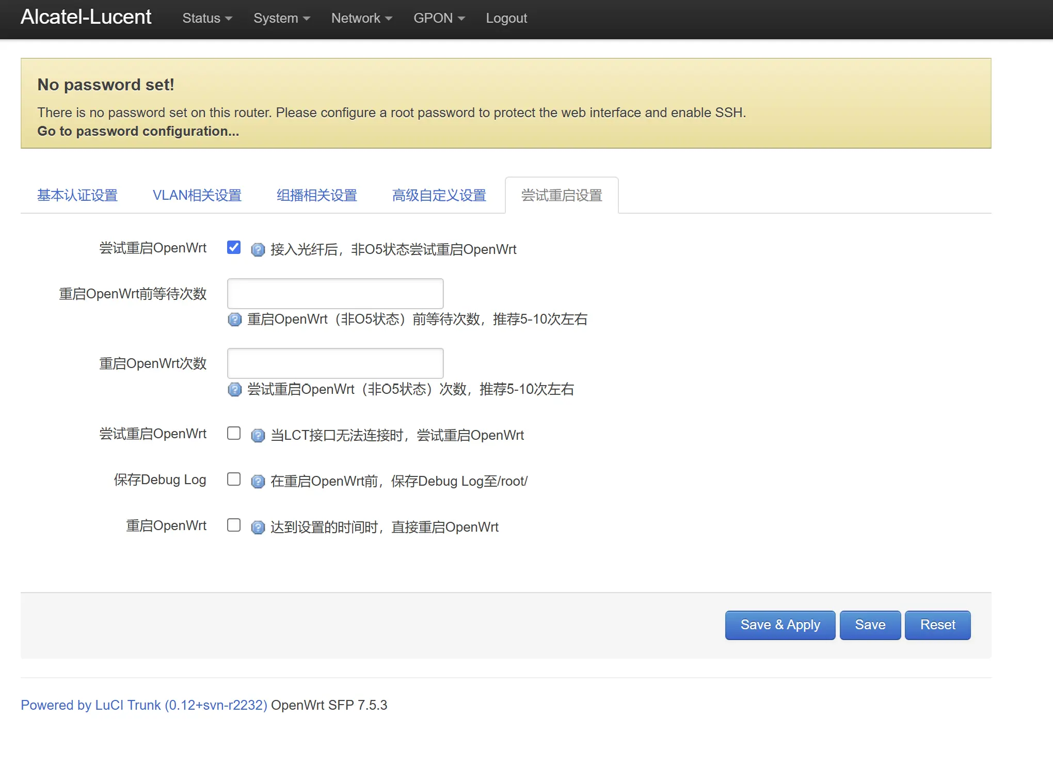Switch to 组播相关设置 tab
The width and height of the screenshot is (1053, 766).
pyautogui.click(x=317, y=196)
